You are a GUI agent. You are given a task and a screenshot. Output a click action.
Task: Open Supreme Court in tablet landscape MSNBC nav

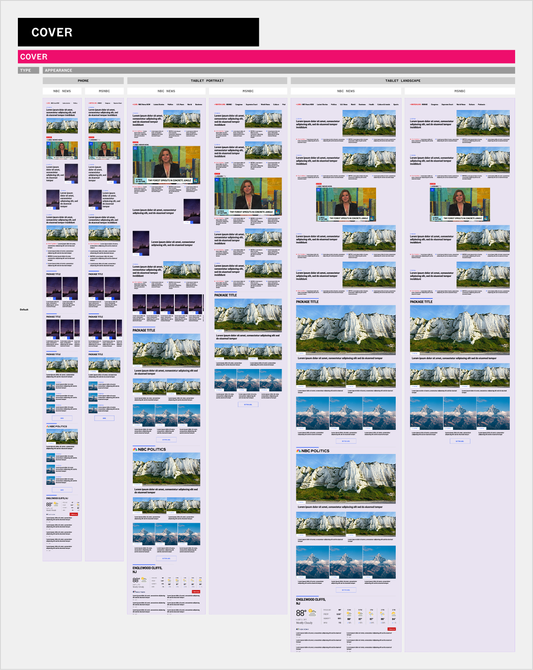[448, 104]
